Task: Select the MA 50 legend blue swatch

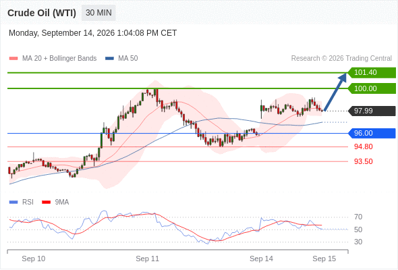Action: pyautogui.click(x=110, y=59)
